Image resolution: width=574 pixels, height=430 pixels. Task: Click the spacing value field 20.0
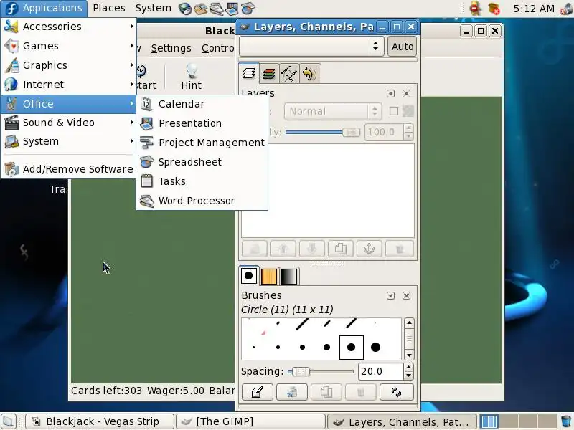point(381,371)
